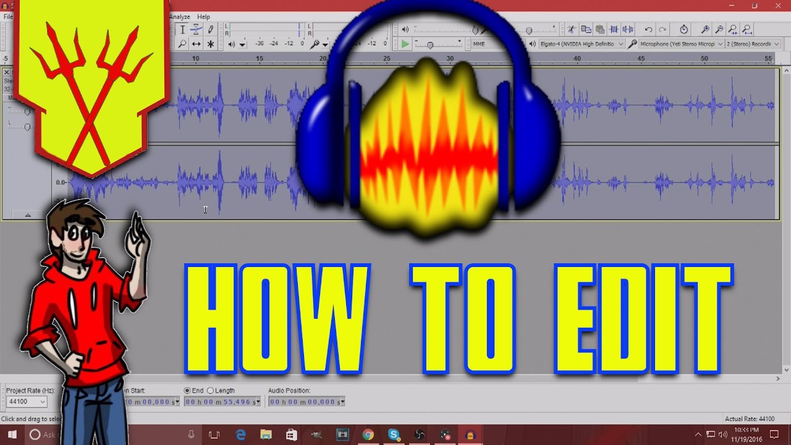Viewport: 791px width, 445px height.
Task: Click the Cortana microphone icon
Action: [191, 434]
